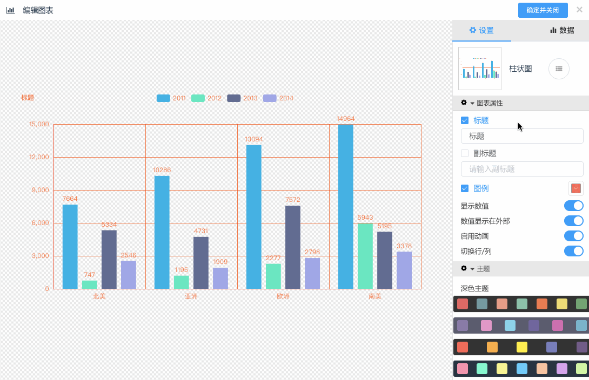Collapse the 主题 section
Viewport: 589px width, 380px height.
(x=472, y=269)
